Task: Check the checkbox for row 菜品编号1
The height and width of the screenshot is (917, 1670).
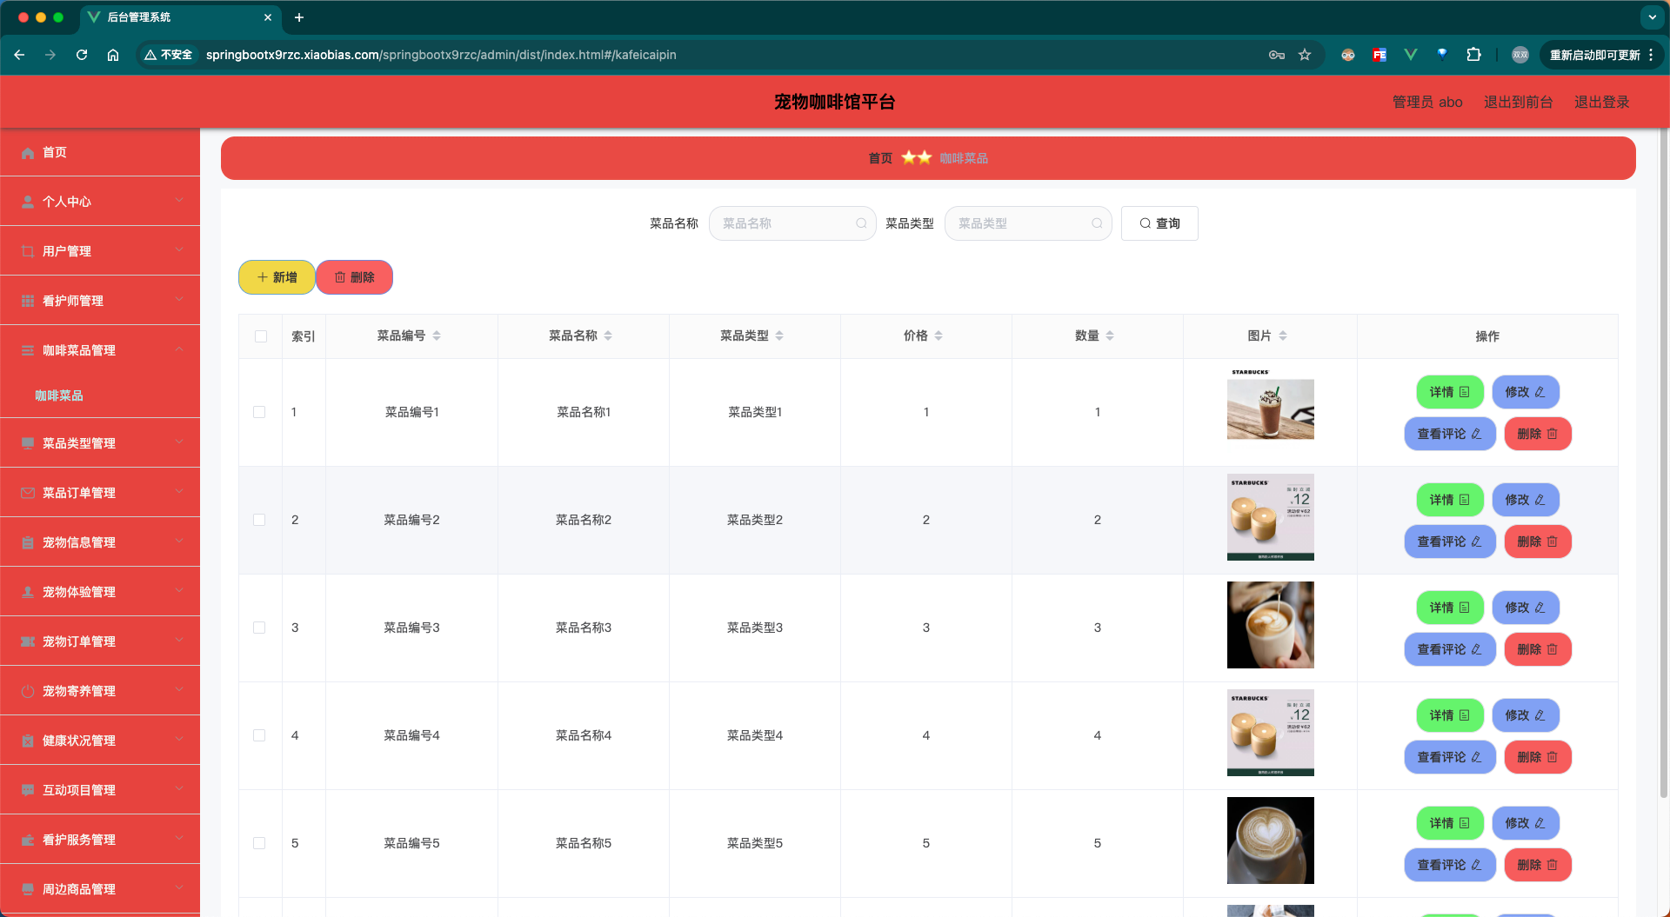Action: (x=259, y=412)
